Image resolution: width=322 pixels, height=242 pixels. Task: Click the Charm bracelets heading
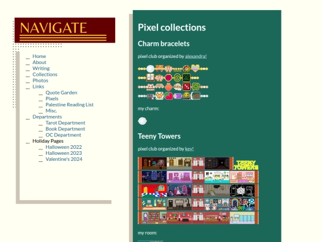[x=163, y=44]
